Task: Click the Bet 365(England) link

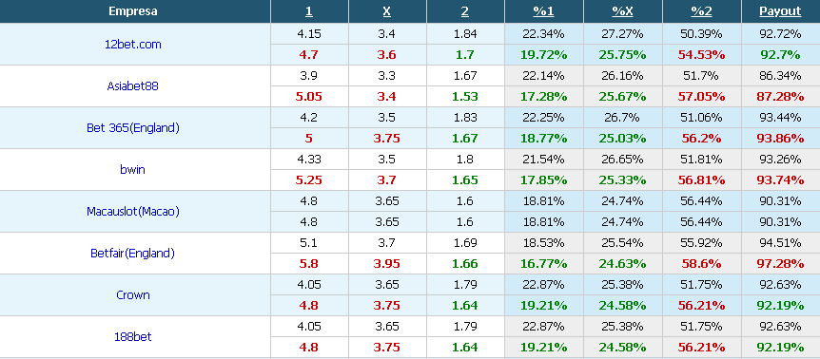Action: [133, 128]
